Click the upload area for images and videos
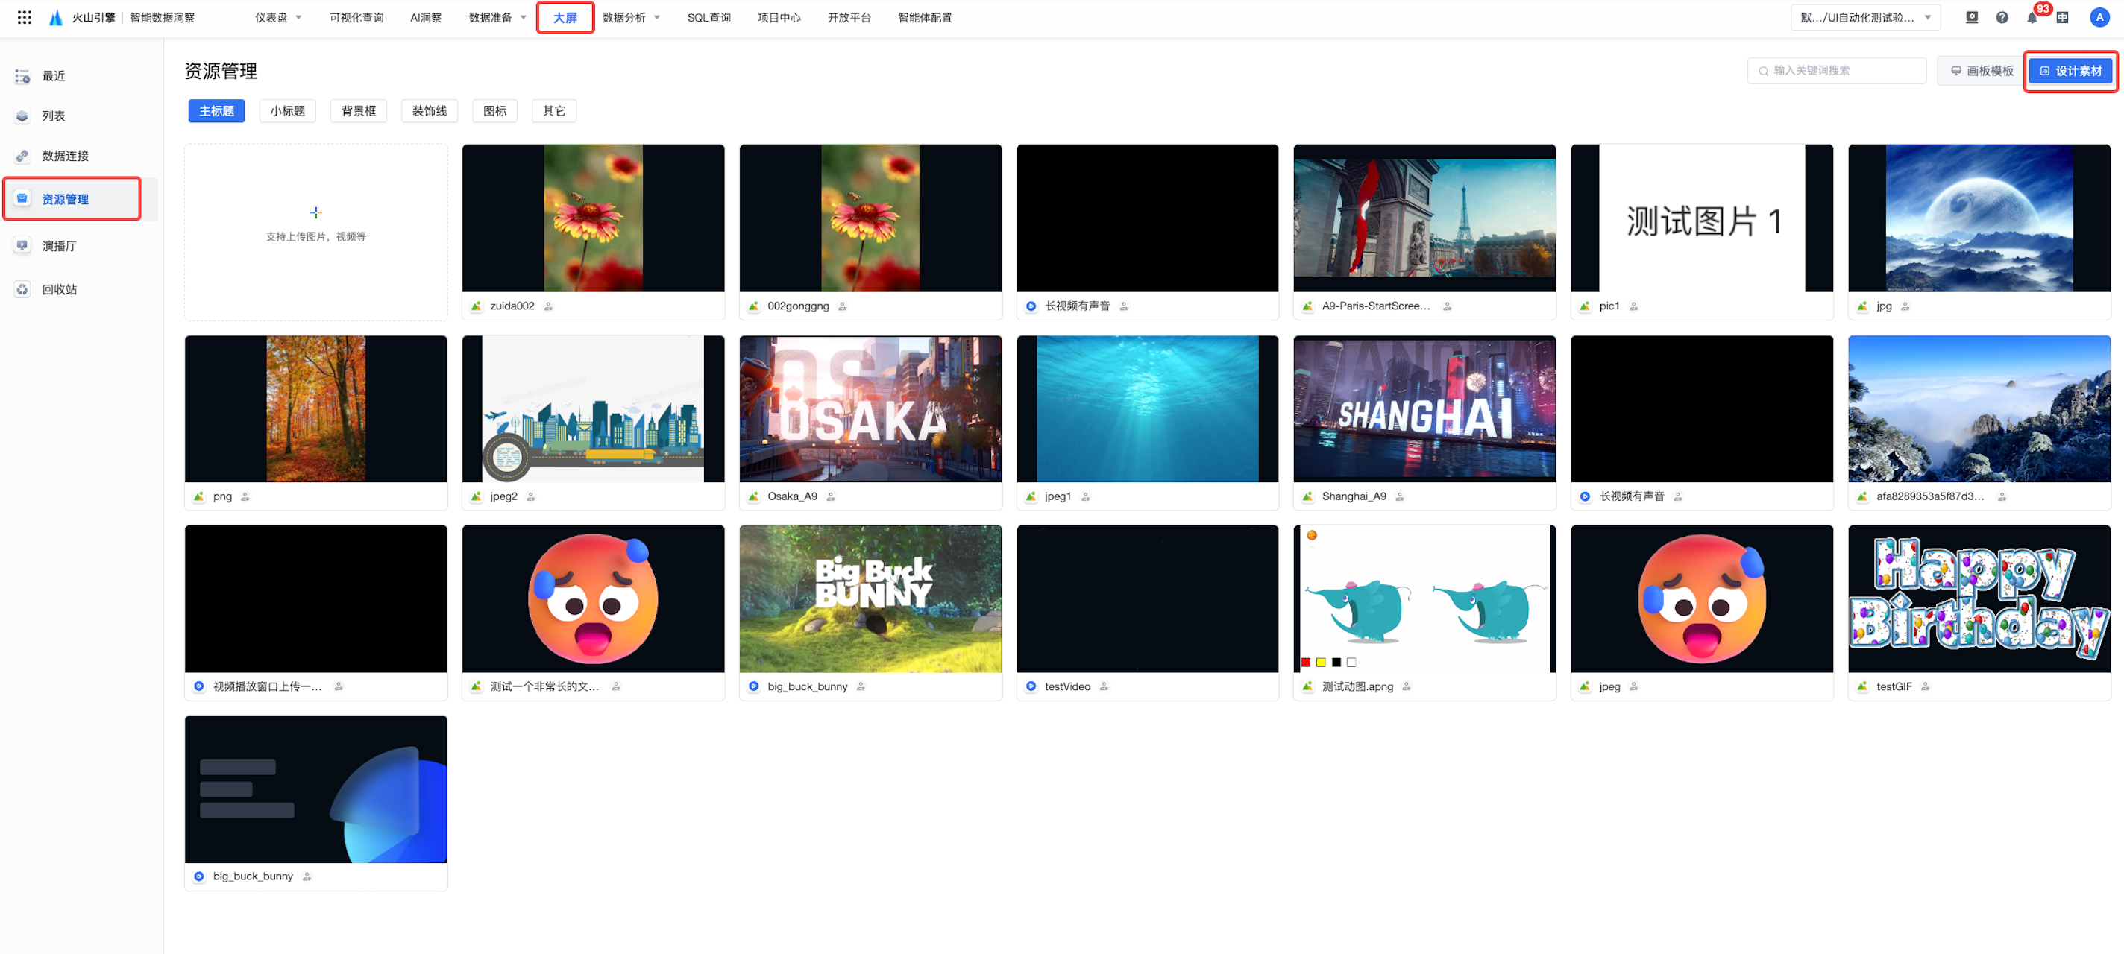 [x=315, y=233]
